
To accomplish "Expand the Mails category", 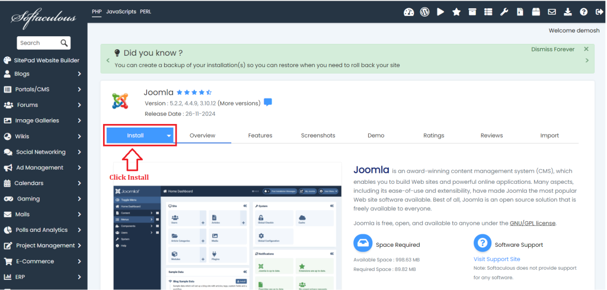I will 43,214.
